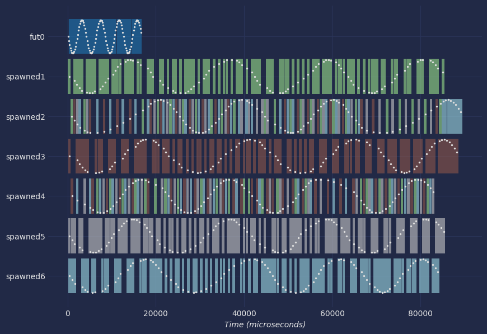Click the last gray block in spawned5
The image size is (487, 334).
440,236
